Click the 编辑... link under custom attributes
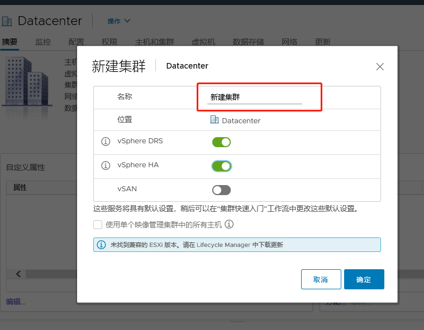This screenshot has width=424, height=330. tap(16, 302)
